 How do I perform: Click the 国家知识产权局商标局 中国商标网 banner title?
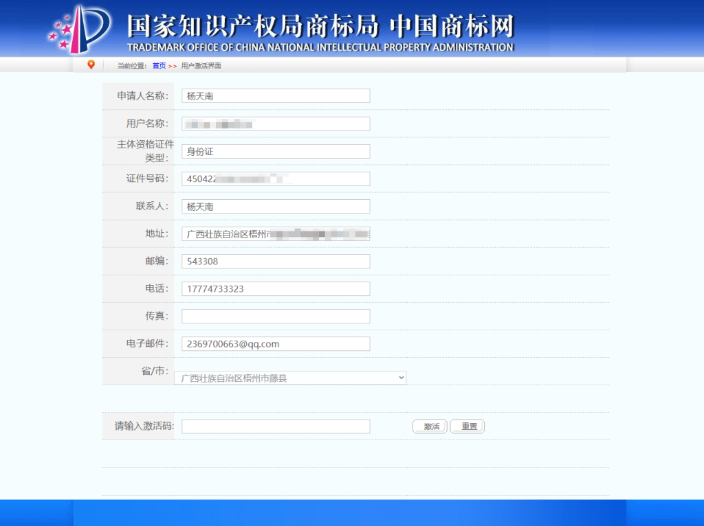click(x=320, y=25)
